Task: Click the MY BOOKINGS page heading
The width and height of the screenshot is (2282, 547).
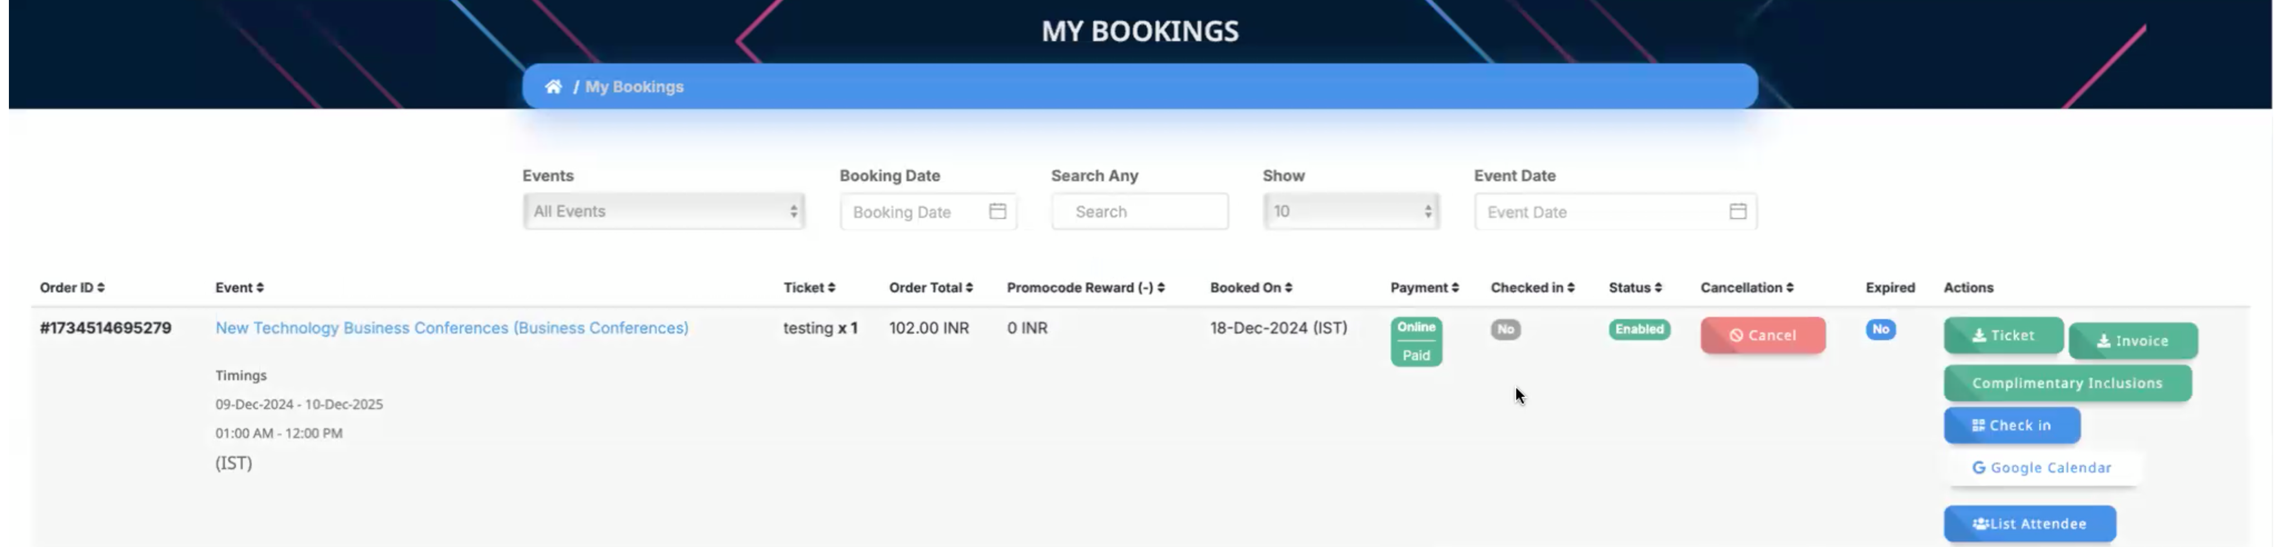Action: tap(1139, 31)
